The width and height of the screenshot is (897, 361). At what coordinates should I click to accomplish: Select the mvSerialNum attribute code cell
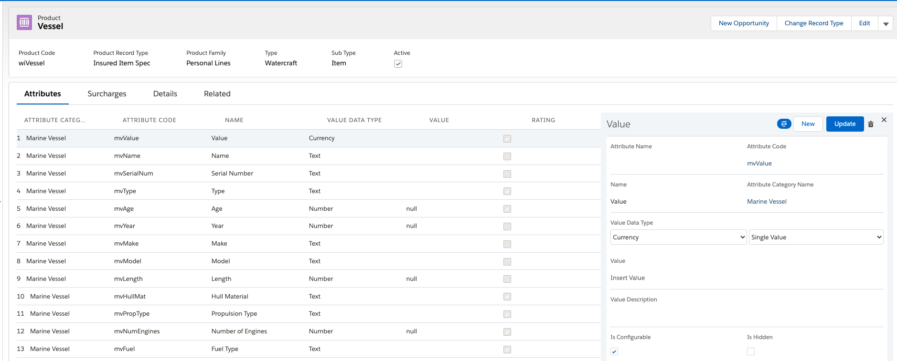(x=134, y=173)
